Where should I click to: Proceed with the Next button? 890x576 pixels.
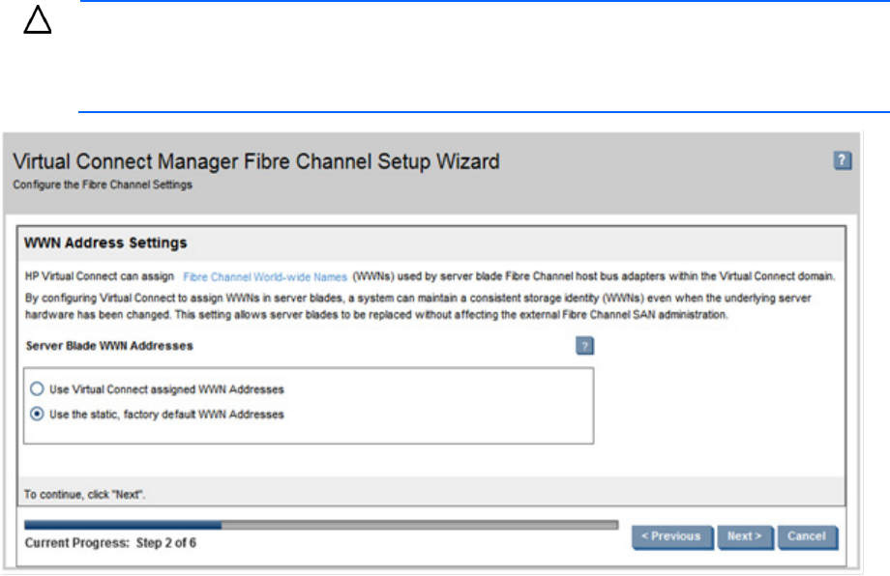[x=745, y=536]
